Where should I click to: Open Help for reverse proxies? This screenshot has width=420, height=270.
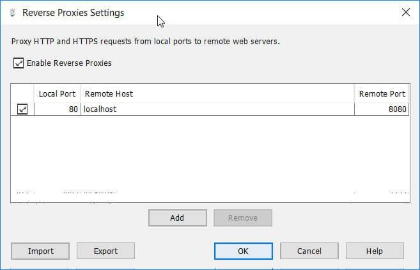(374, 251)
